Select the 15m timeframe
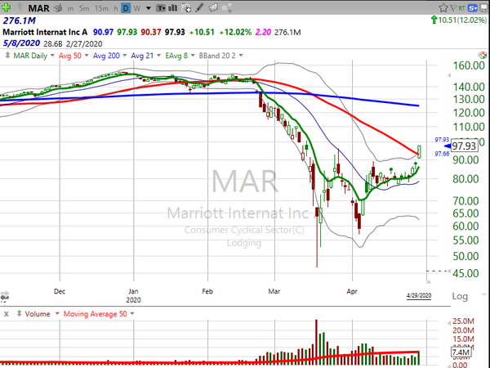This screenshot has height=368, width=490. [x=101, y=8]
